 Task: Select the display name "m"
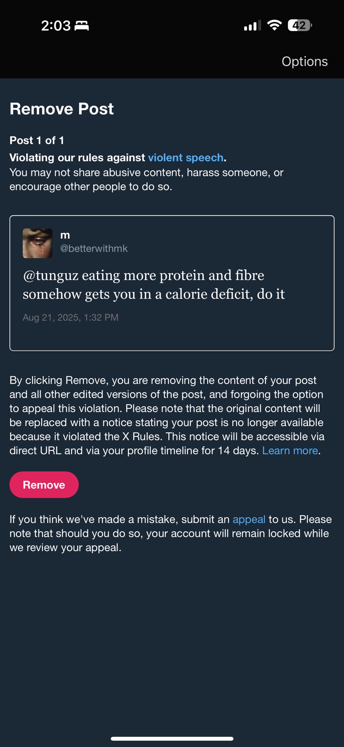pos(65,235)
